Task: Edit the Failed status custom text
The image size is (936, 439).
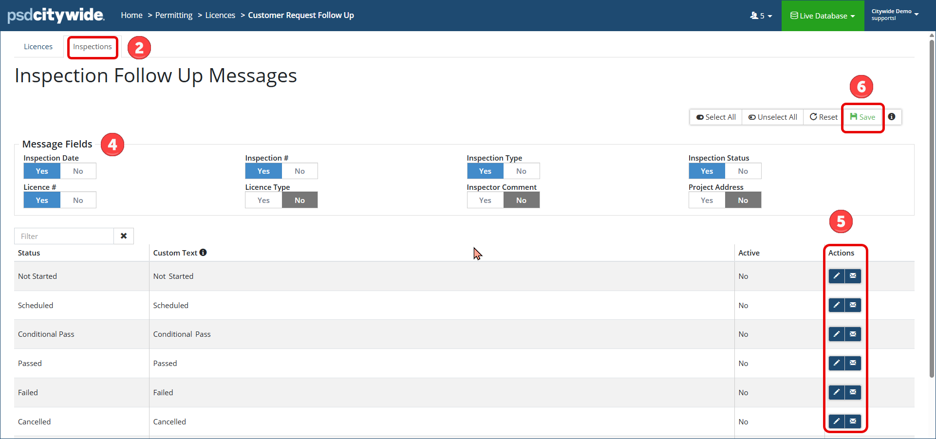Action: [836, 392]
